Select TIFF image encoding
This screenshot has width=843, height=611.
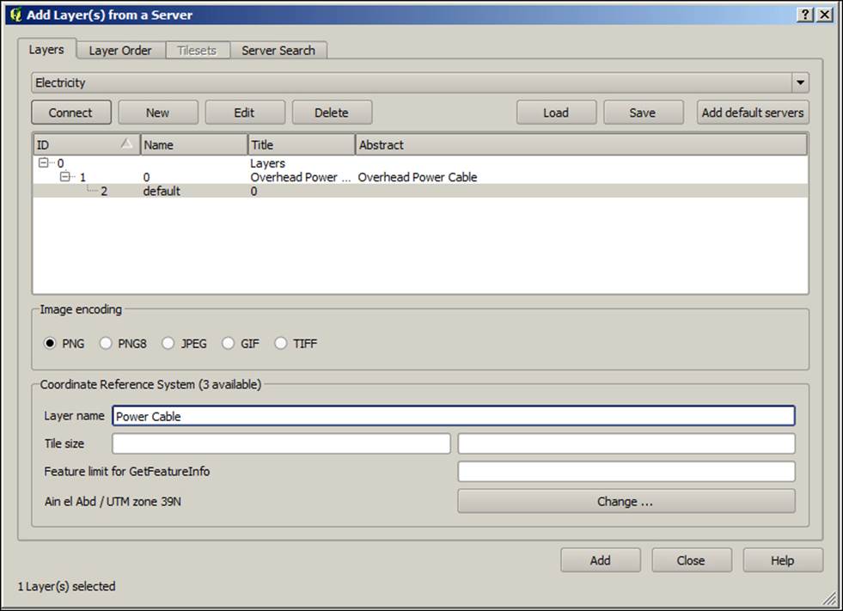[x=281, y=343]
